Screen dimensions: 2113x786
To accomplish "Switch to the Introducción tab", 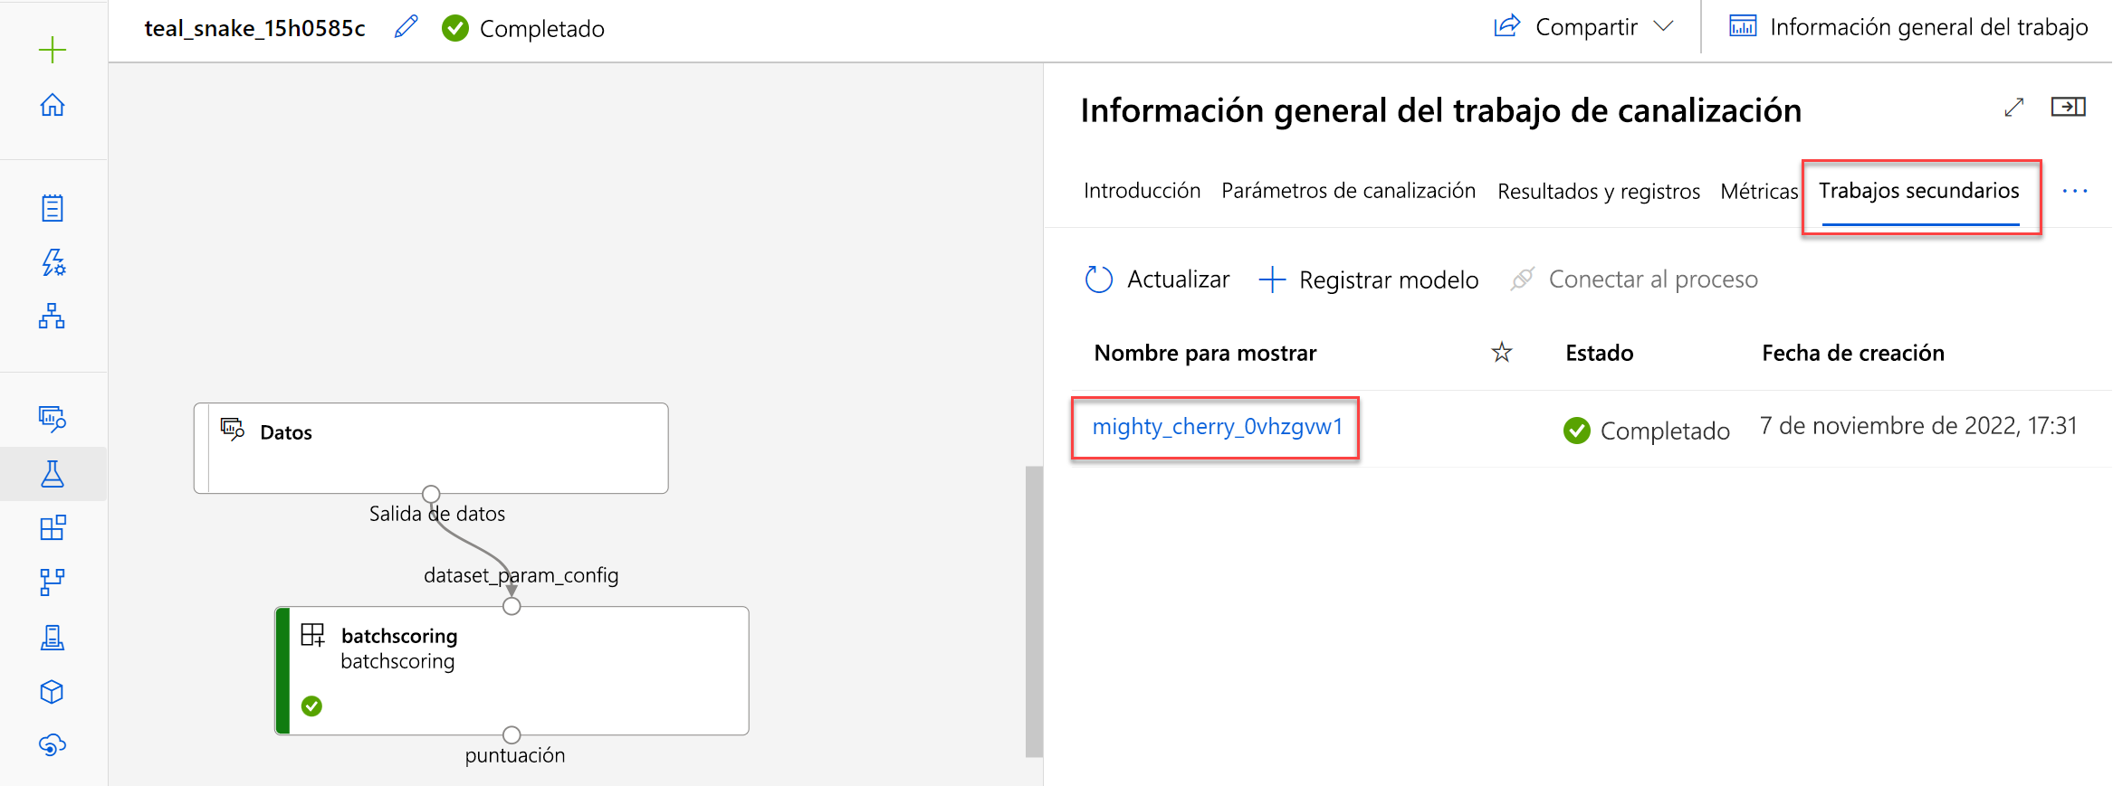I will tap(1142, 191).
